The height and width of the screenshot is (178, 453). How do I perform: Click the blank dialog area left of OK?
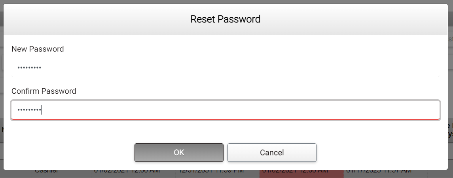71,152
